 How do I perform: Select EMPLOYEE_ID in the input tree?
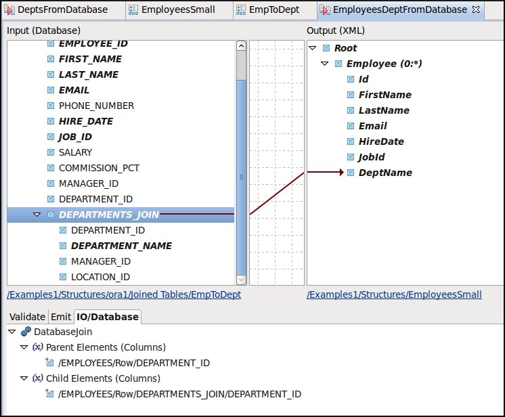point(93,43)
